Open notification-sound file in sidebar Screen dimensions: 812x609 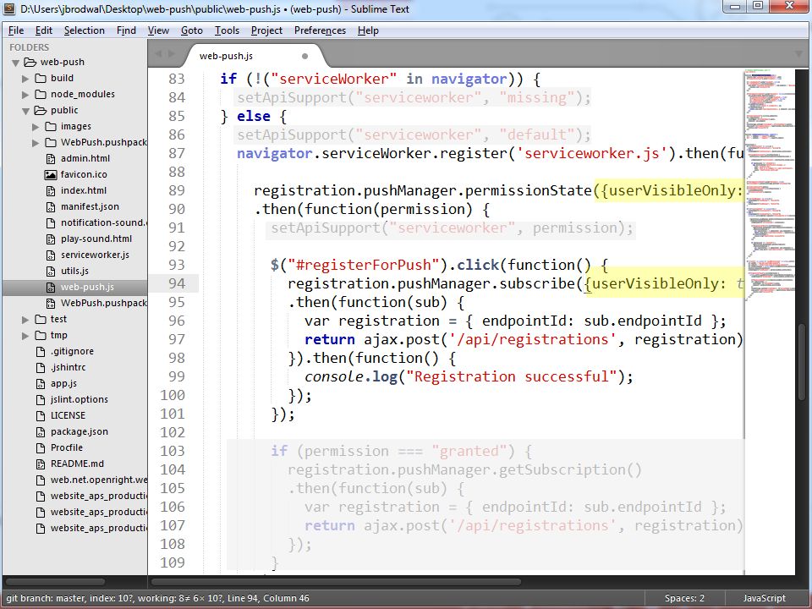point(103,222)
